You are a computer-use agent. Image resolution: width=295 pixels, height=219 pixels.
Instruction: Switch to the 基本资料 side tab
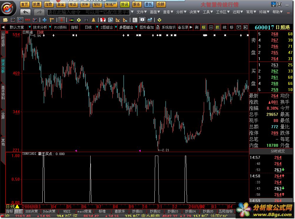point(3,93)
